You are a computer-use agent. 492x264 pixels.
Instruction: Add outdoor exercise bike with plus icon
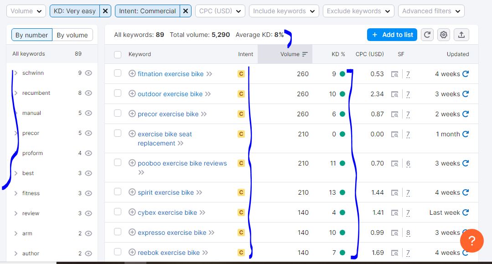pos(132,93)
